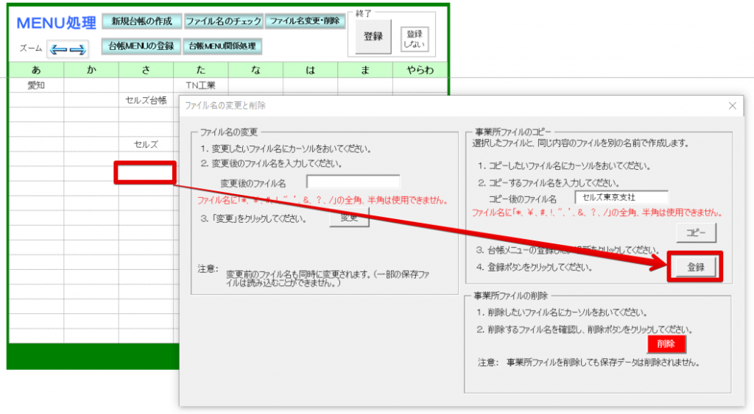Select the やらわ column header

pos(420,70)
